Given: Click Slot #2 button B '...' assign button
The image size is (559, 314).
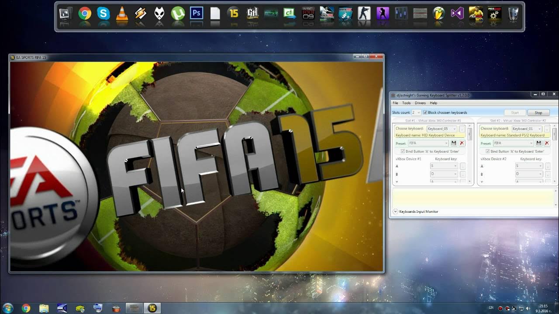Looking at the screenshot, I should point(547,174).
